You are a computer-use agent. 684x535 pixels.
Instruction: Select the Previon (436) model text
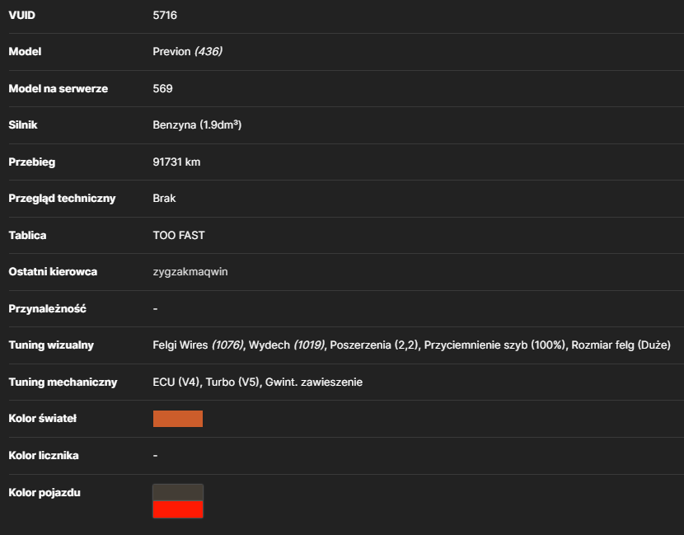click(188, 51)
